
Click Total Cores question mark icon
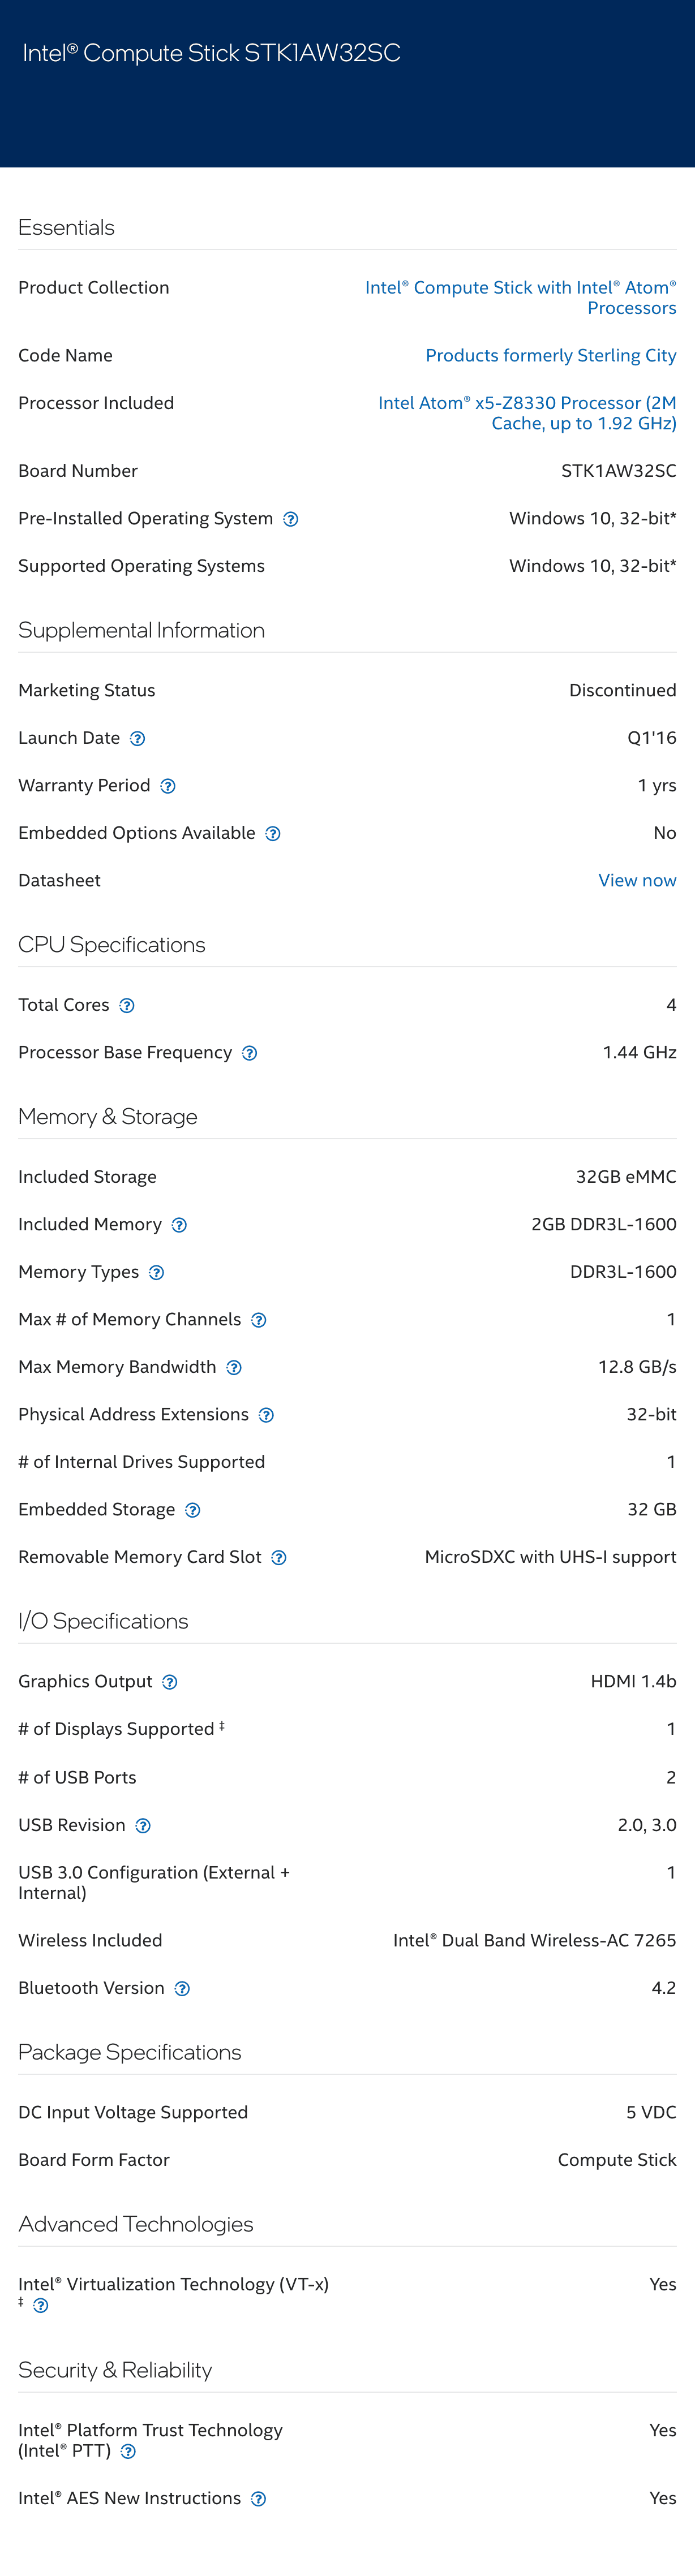(x=127, y=1006)
